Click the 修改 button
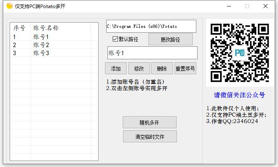The height and width of the screenshot is (167, 278). [139, 68]
